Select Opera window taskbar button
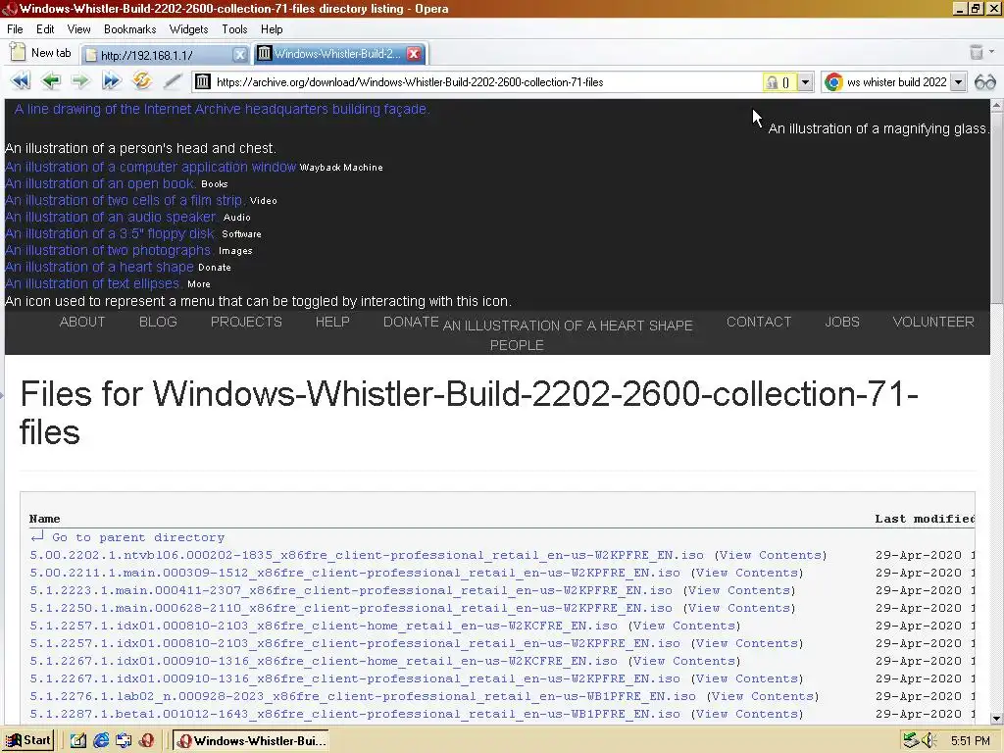Screen dimensions: 1004x753 tap(251, 741)
